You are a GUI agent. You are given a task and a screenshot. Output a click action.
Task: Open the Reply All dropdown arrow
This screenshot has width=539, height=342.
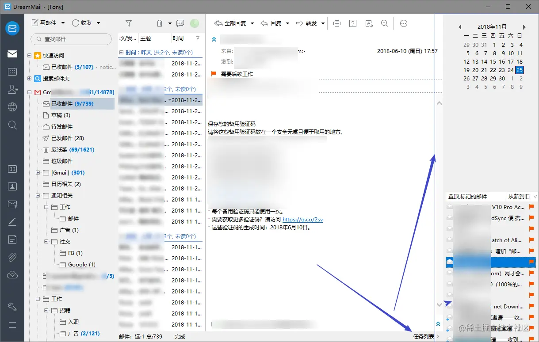tap(252, 23)
